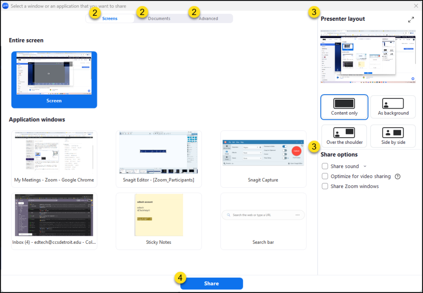
Task: Select the Entire screen thumbnail
Action: pos(54,76)
